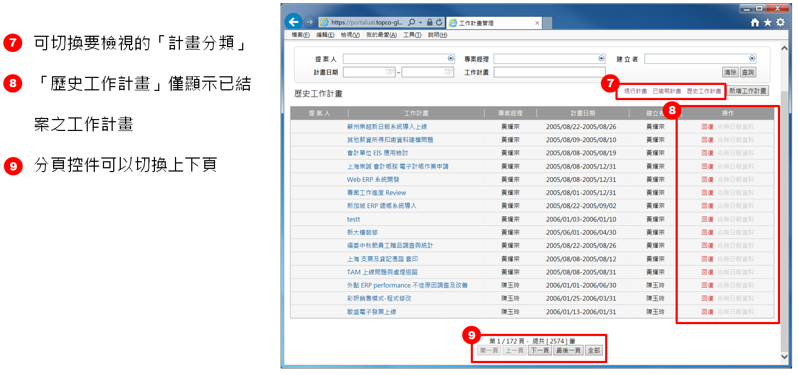Screen dimensions: 798x375
Task: Click the 新增工作計畫 button
Action: coord(748,91)
